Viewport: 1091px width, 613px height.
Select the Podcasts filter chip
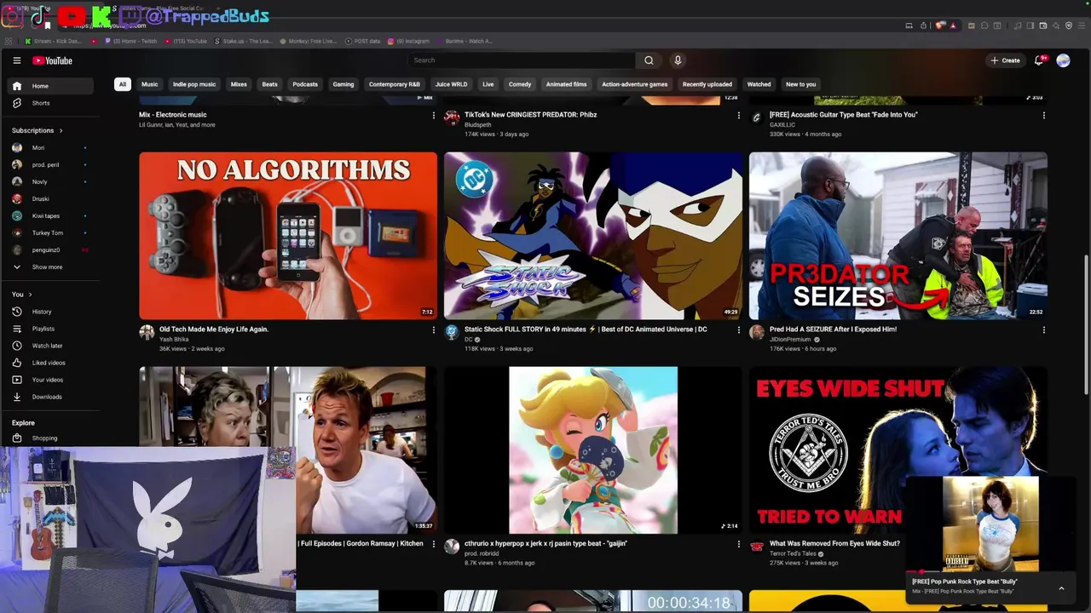pyautogui.click(x=305, y=84)
